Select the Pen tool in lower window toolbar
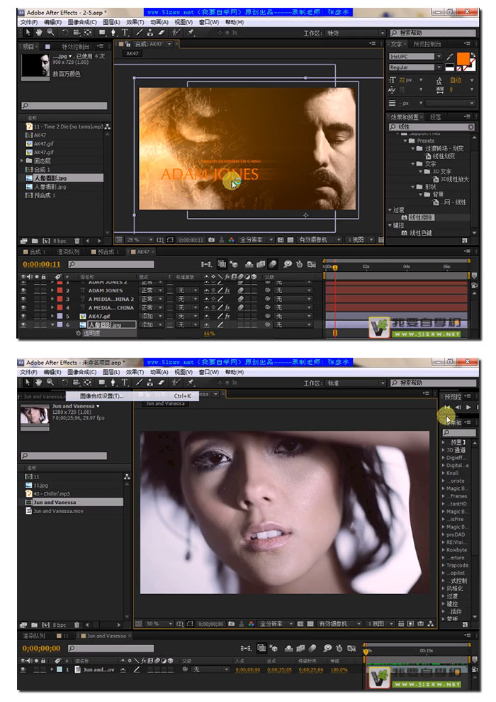 (113, 383)
